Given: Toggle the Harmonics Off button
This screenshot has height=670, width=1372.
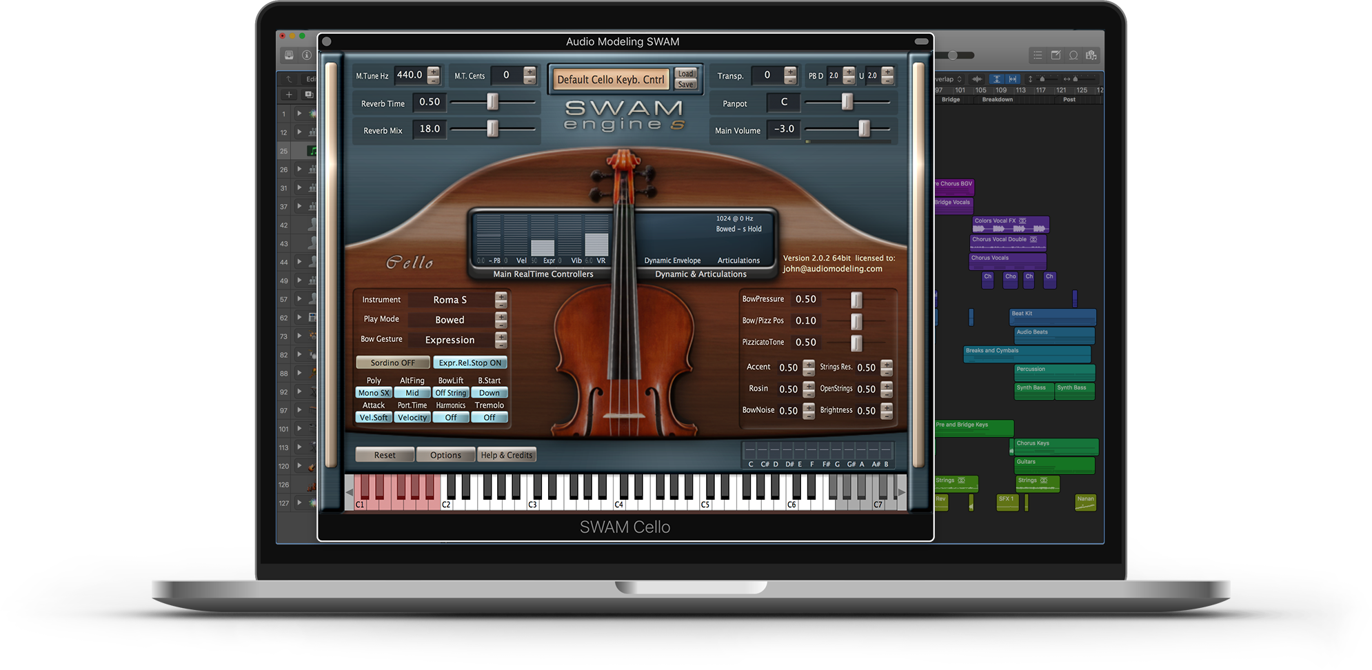Looking at the screenshot, I should pyautogui.click(x=451, y=418).
